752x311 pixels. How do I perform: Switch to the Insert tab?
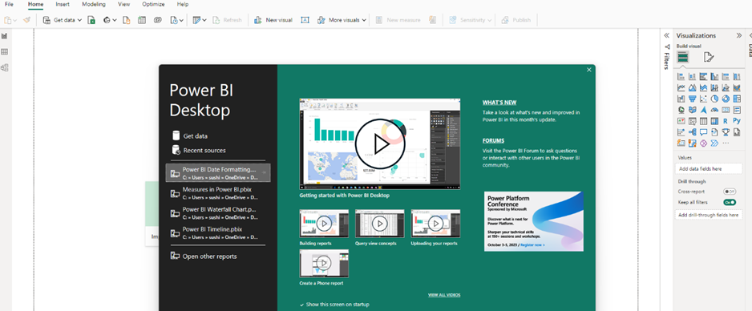coord(63,4)
